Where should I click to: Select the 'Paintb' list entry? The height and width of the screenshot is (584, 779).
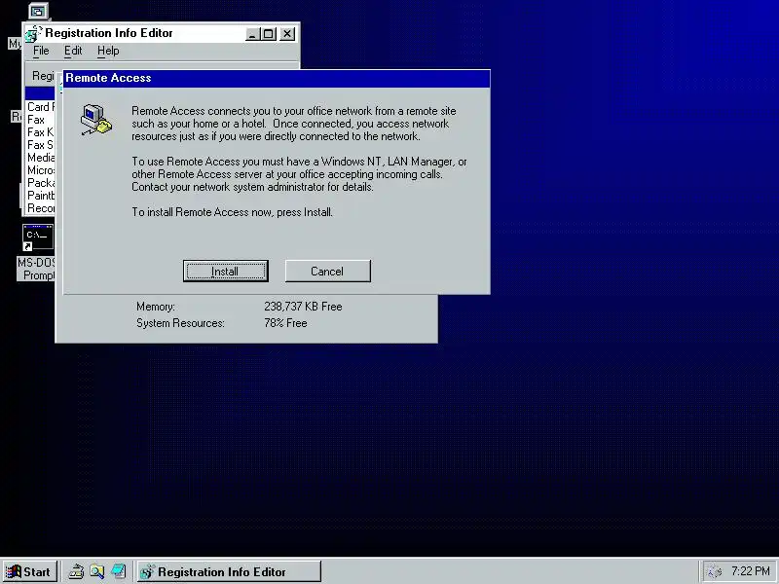[x=40, y=196]
